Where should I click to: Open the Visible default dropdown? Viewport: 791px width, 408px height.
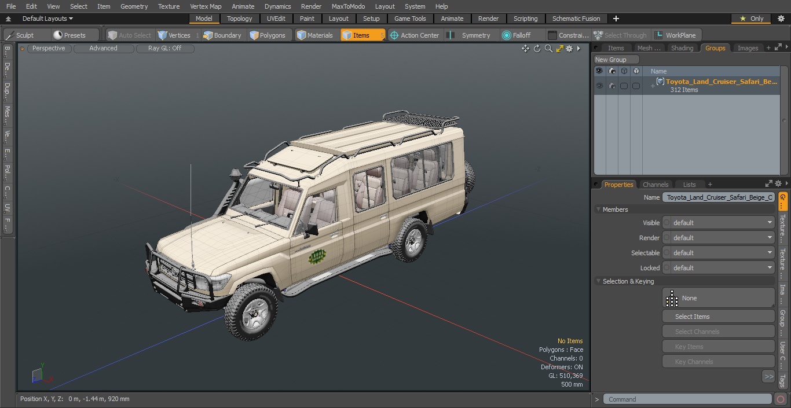point(718,223)
